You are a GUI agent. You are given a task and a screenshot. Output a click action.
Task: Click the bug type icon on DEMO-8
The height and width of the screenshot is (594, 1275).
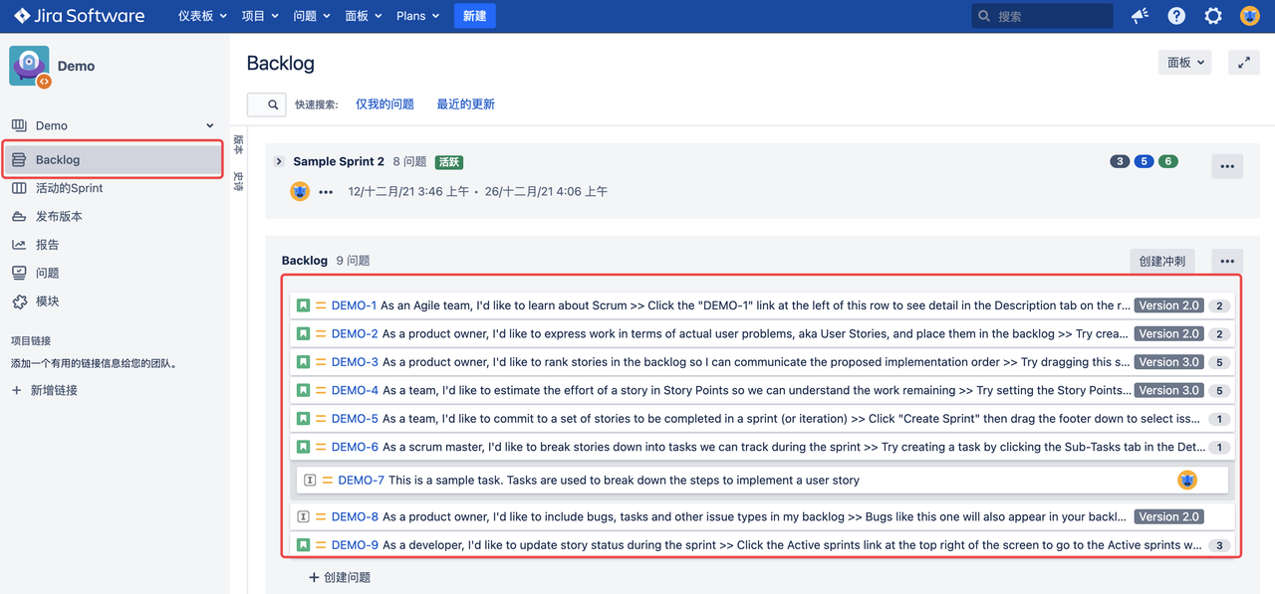pos(304,516)
